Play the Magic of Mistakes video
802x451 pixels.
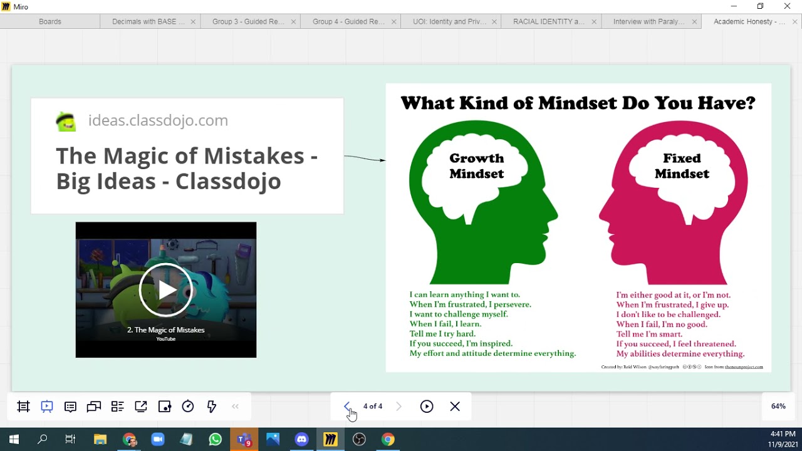pos(166,290)
